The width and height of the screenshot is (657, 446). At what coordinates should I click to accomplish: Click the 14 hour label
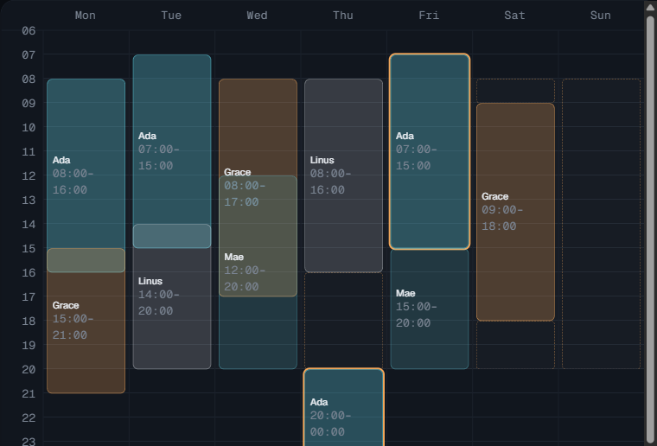(x=29, y=225)
